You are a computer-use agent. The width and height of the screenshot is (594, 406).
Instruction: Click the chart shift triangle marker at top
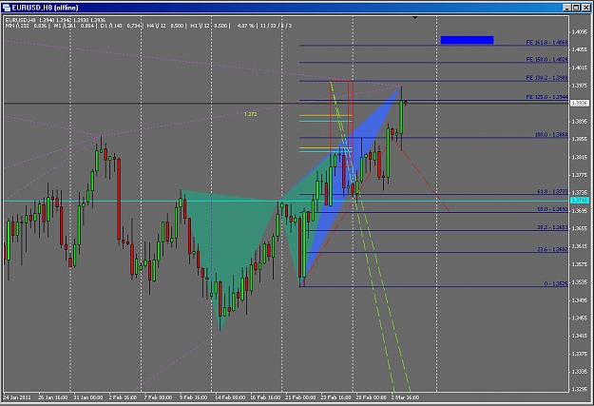tap(414, 17)
